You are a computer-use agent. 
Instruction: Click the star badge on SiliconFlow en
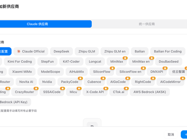tap(143, 68)
